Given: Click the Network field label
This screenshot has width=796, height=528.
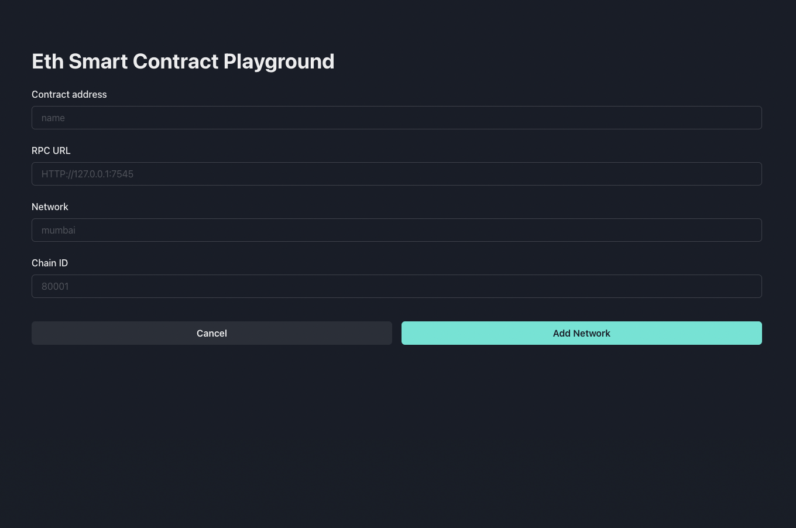Looking at the screenshot, I should click(x=50, y=207).
